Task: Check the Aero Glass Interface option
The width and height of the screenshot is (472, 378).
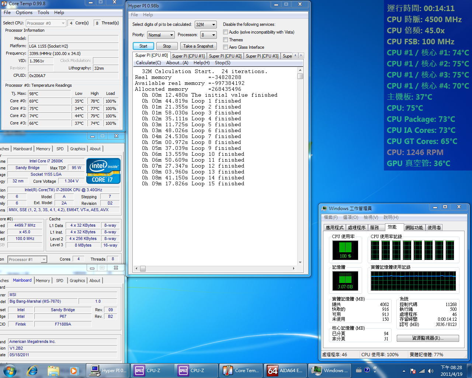Action: pyautogui.click(x=225, y=47)
